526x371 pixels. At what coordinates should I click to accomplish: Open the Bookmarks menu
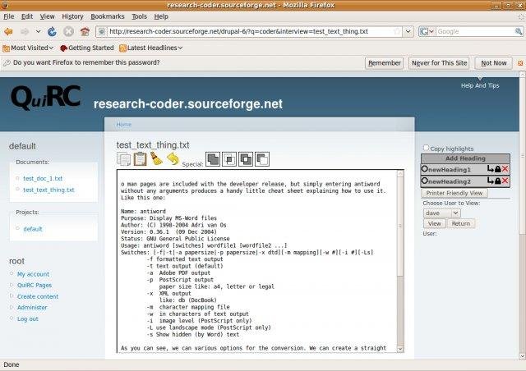coord(108,16)
